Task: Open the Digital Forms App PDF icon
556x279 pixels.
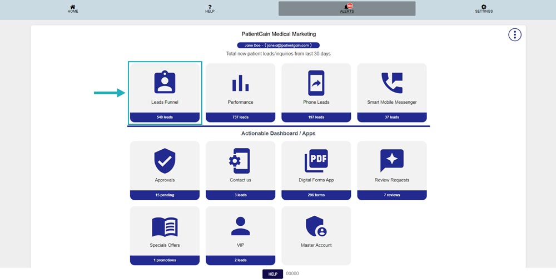Action: click(316, 160)
